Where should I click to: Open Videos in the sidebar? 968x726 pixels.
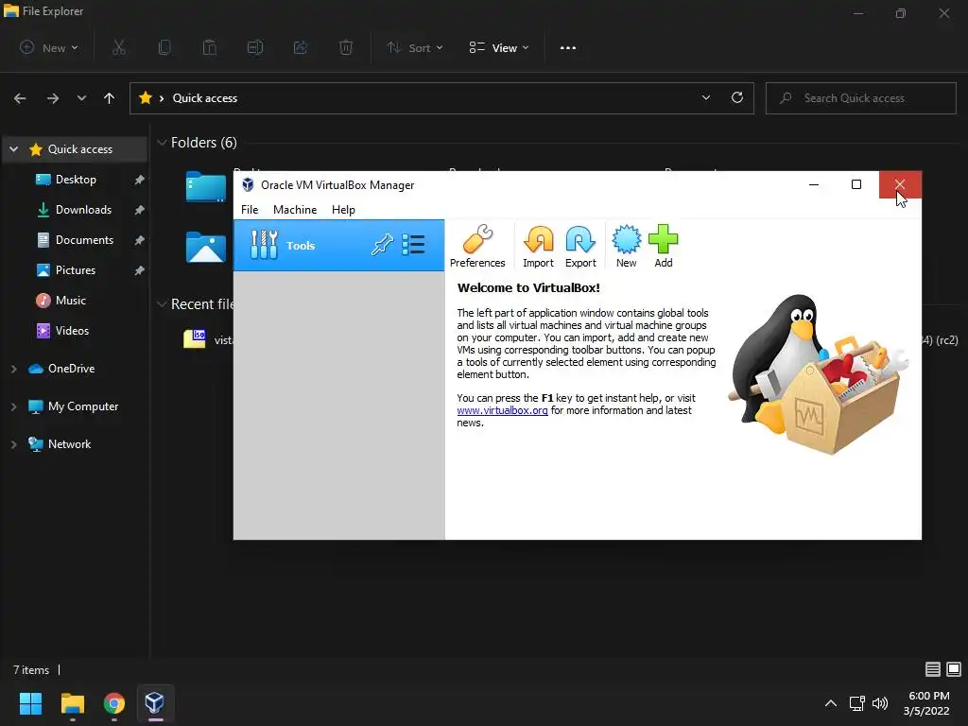coord(72,331)
